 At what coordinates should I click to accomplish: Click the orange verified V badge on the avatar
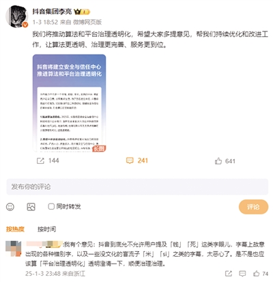(x=25, y=25)
